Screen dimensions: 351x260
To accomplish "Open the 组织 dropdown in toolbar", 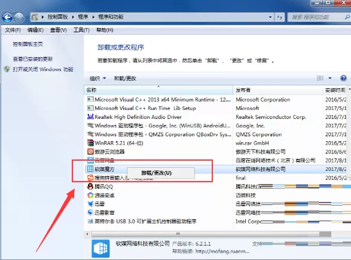I will [97, 78].
